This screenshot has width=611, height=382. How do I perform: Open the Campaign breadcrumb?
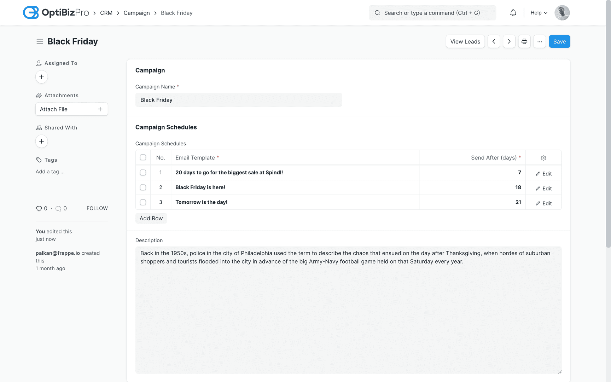pyautogui.click(x=136, y=13)
